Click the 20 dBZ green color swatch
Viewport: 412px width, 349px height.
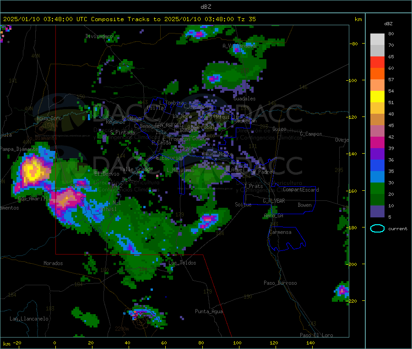click(377, 188)
